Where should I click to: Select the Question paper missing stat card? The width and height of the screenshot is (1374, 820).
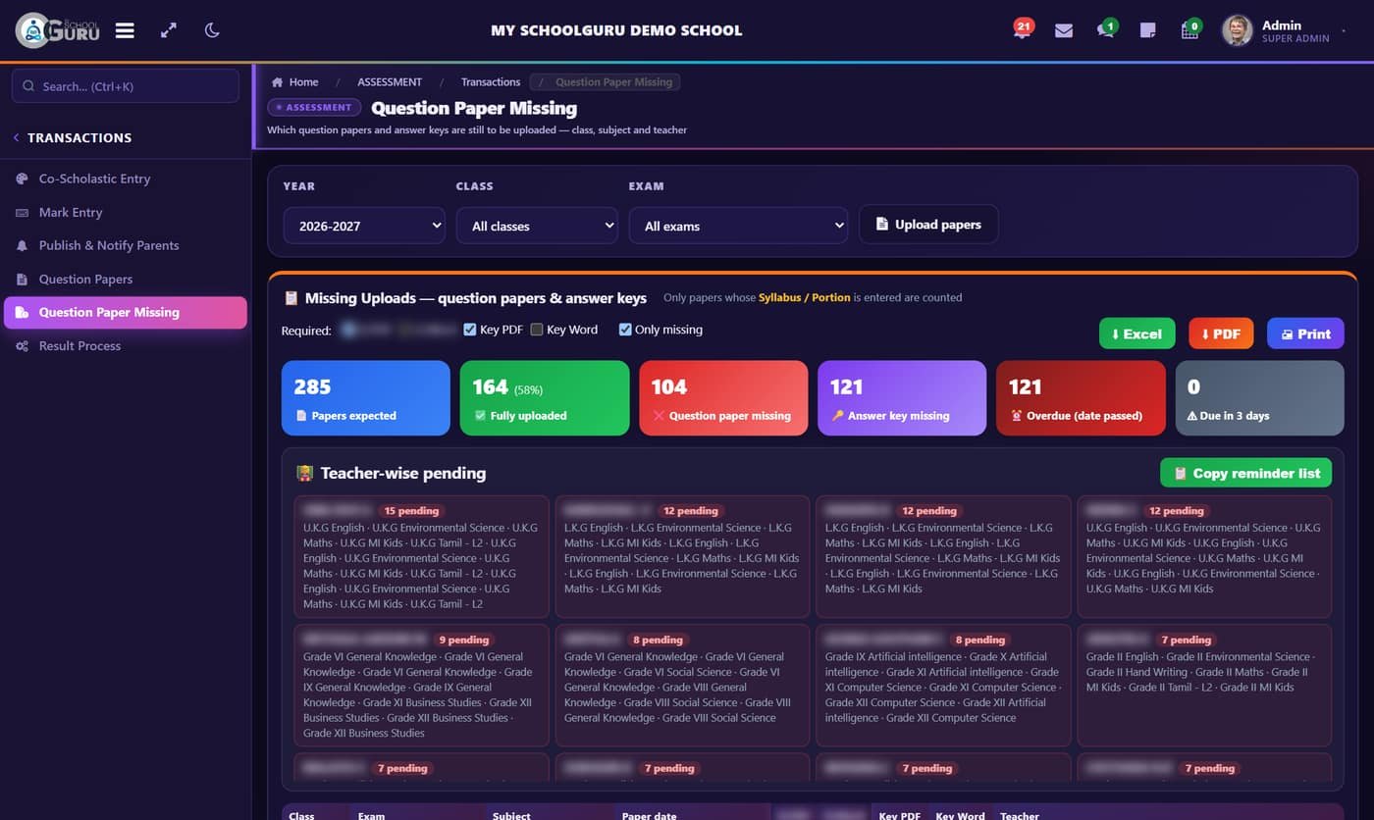point(723,398)
